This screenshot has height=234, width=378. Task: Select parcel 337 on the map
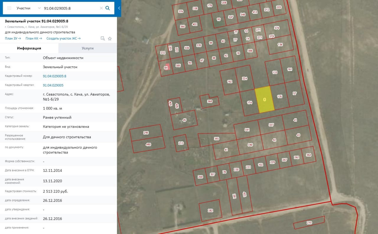click(271, 125)
